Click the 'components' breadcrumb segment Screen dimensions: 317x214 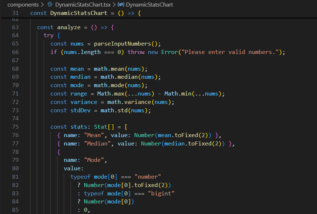click(x=23, y=5)
